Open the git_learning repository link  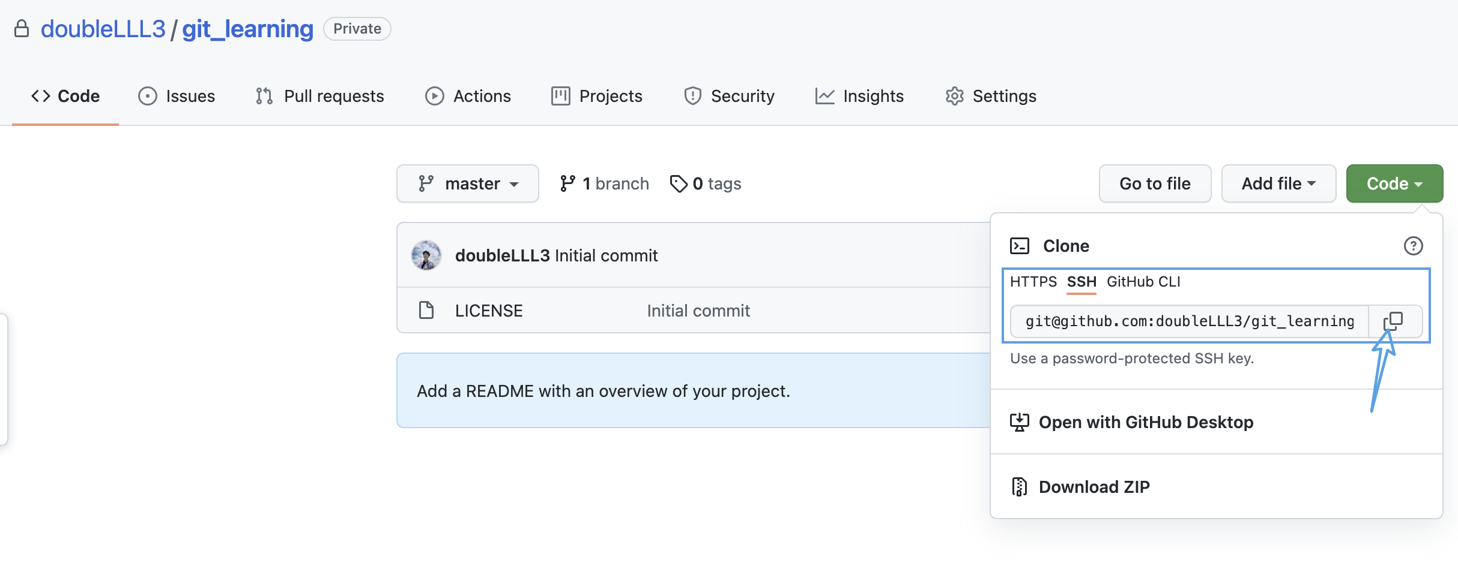247,29
